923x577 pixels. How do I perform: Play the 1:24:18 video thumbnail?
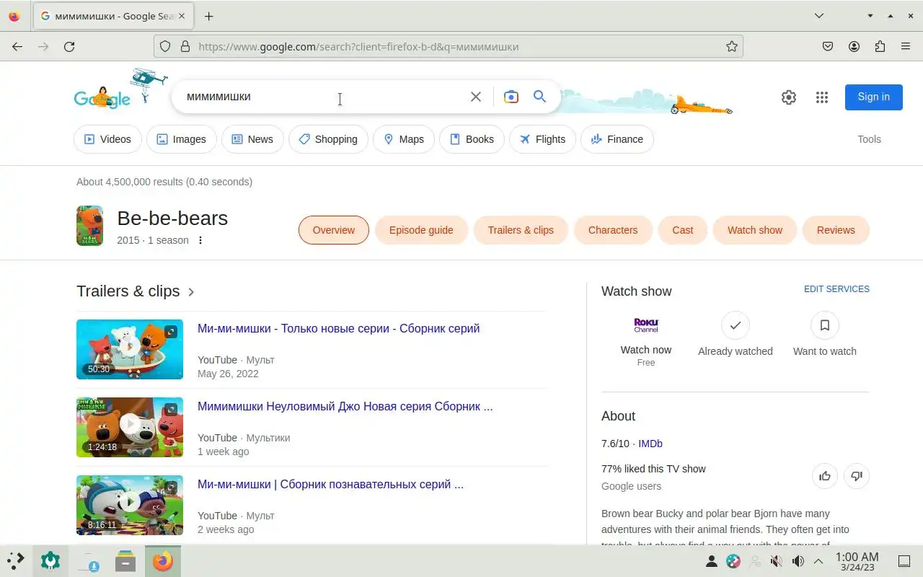130,427
